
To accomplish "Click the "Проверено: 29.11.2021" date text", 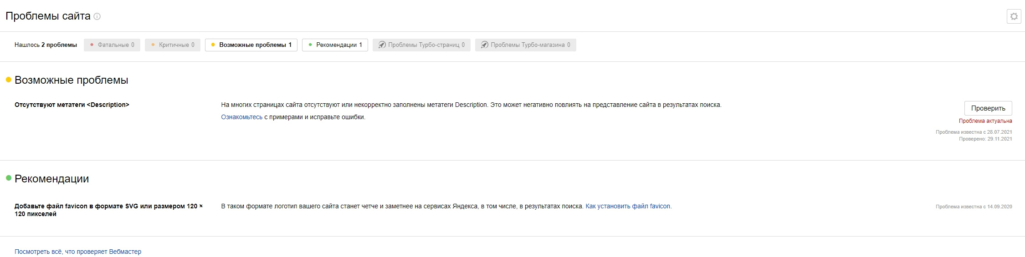I will [x=985, y=139].
